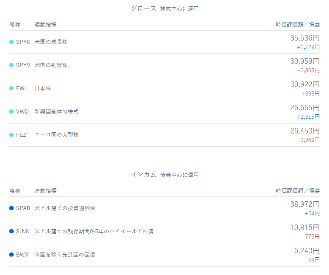This screenshot has height=275, width=329.
Task: Click the -1,969円 loss figure for FEZ
Action: pos(309,140)
